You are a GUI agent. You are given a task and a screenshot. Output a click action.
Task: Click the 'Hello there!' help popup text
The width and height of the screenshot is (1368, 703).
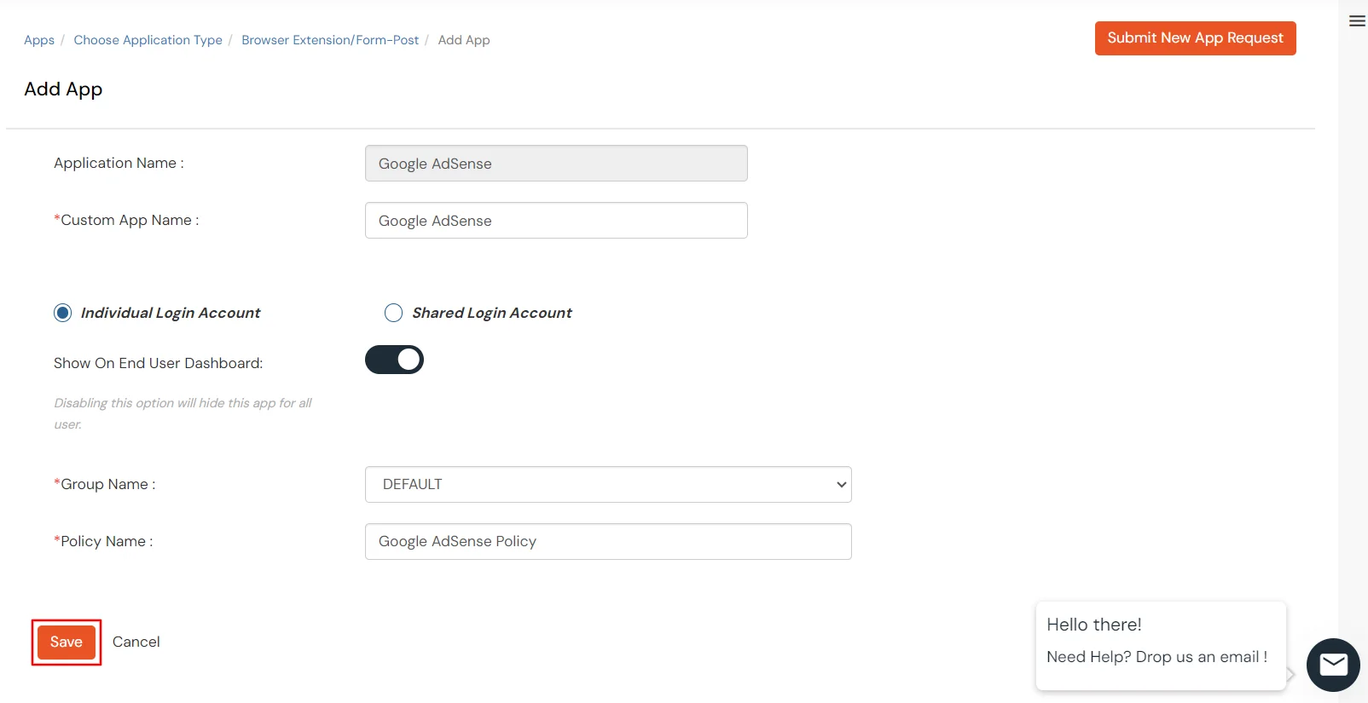point(1094,625)
